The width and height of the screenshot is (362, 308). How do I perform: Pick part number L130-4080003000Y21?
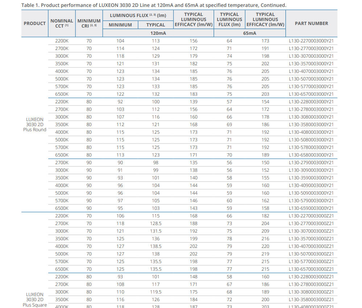point(311,132)
